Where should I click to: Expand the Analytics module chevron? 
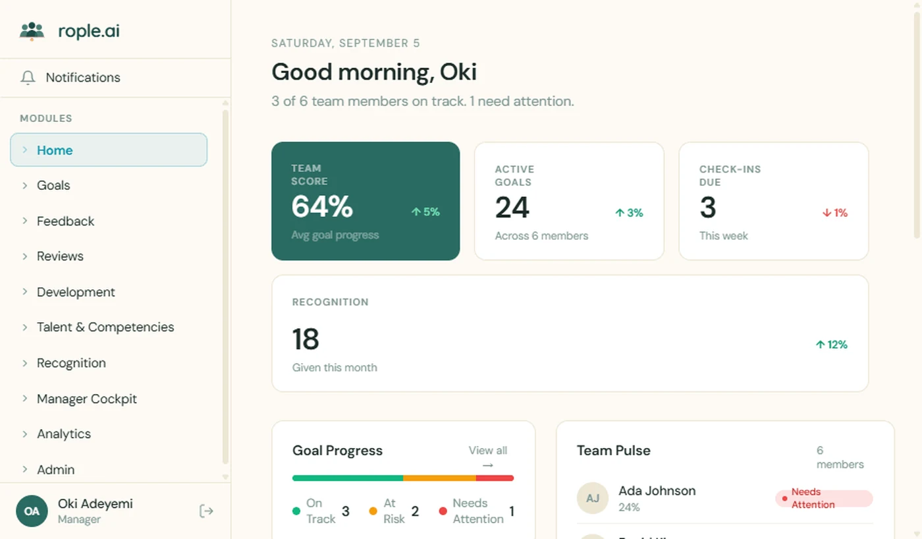[25, 434]
